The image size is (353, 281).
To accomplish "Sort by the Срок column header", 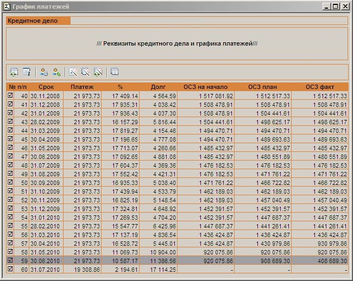I will [46, 87].
